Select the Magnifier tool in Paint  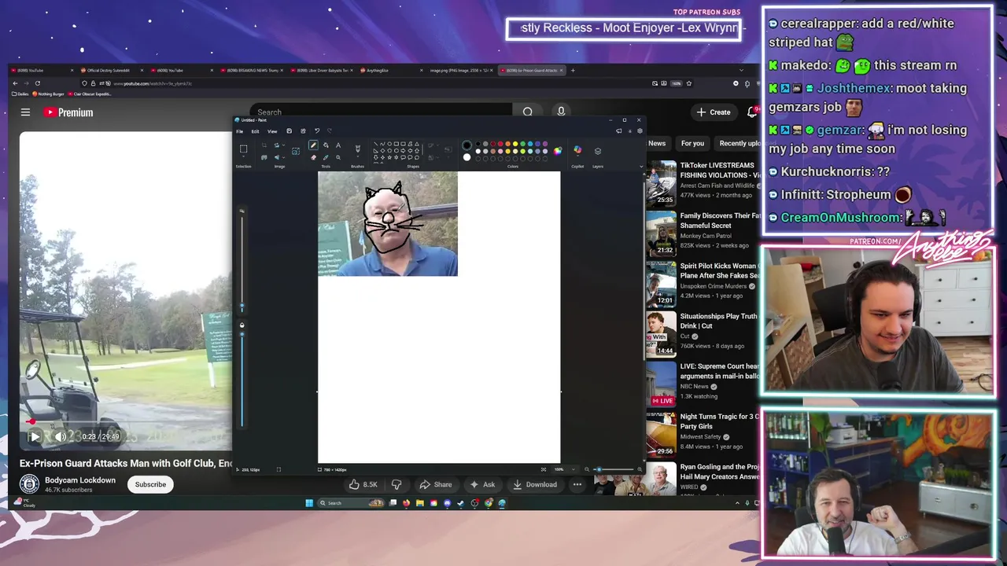coord(338,157)
